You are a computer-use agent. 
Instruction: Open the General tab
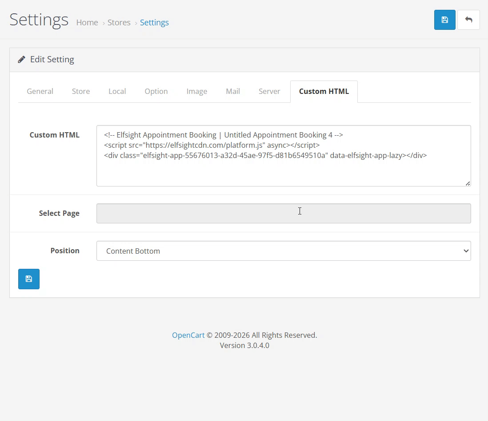(40, 91)
